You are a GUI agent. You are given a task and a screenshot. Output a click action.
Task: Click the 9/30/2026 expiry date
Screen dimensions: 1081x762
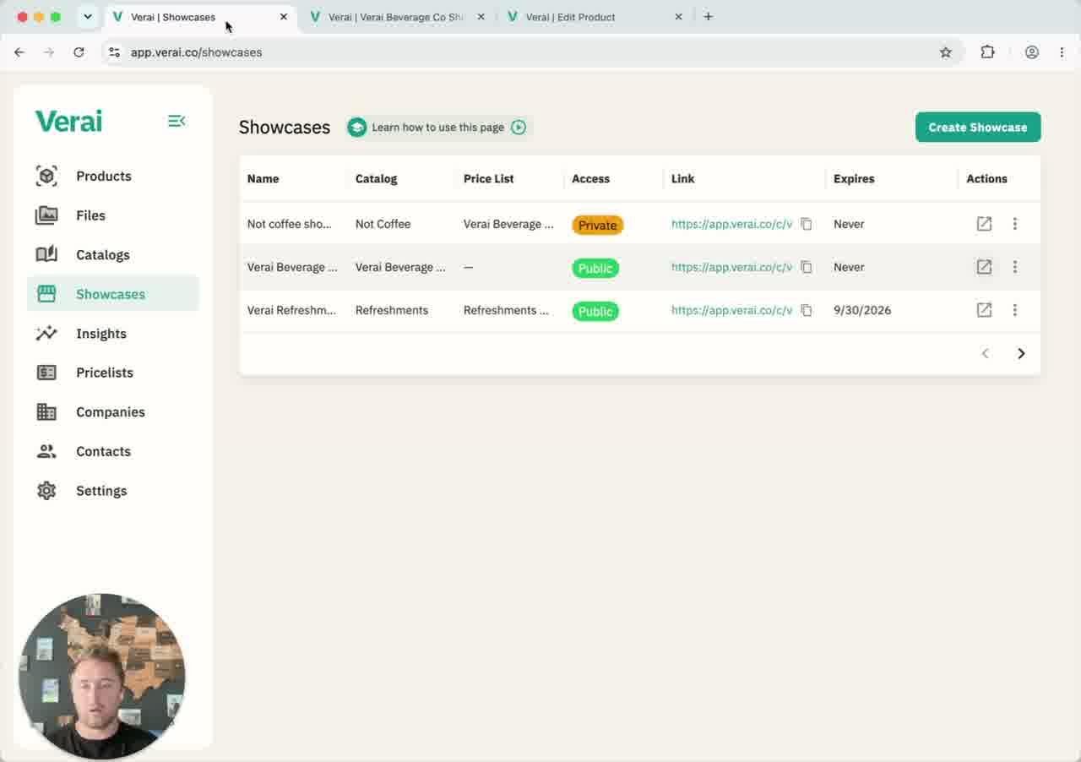(862, 310)
